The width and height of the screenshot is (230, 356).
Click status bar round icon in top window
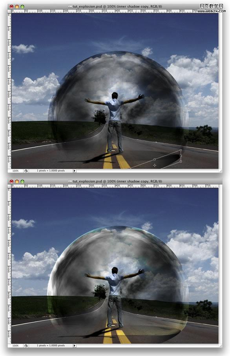tap(26, 171)
